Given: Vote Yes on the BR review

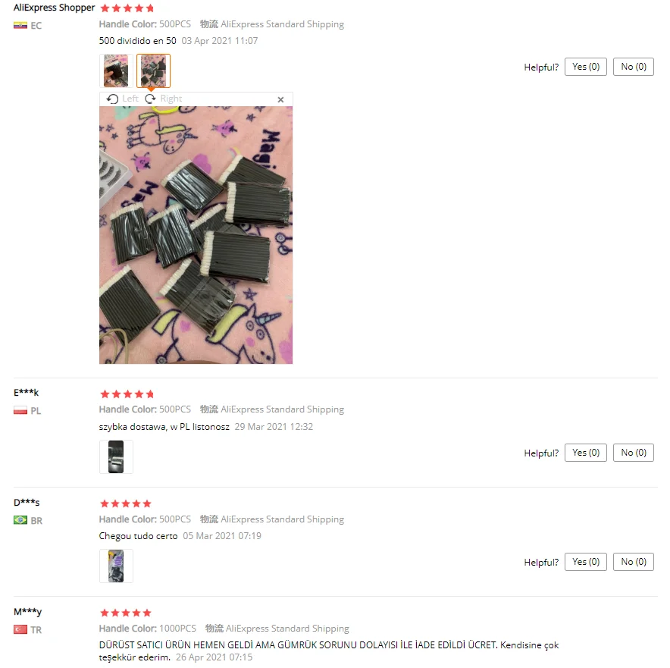Looking at the screenshot, I should point(586,562).
